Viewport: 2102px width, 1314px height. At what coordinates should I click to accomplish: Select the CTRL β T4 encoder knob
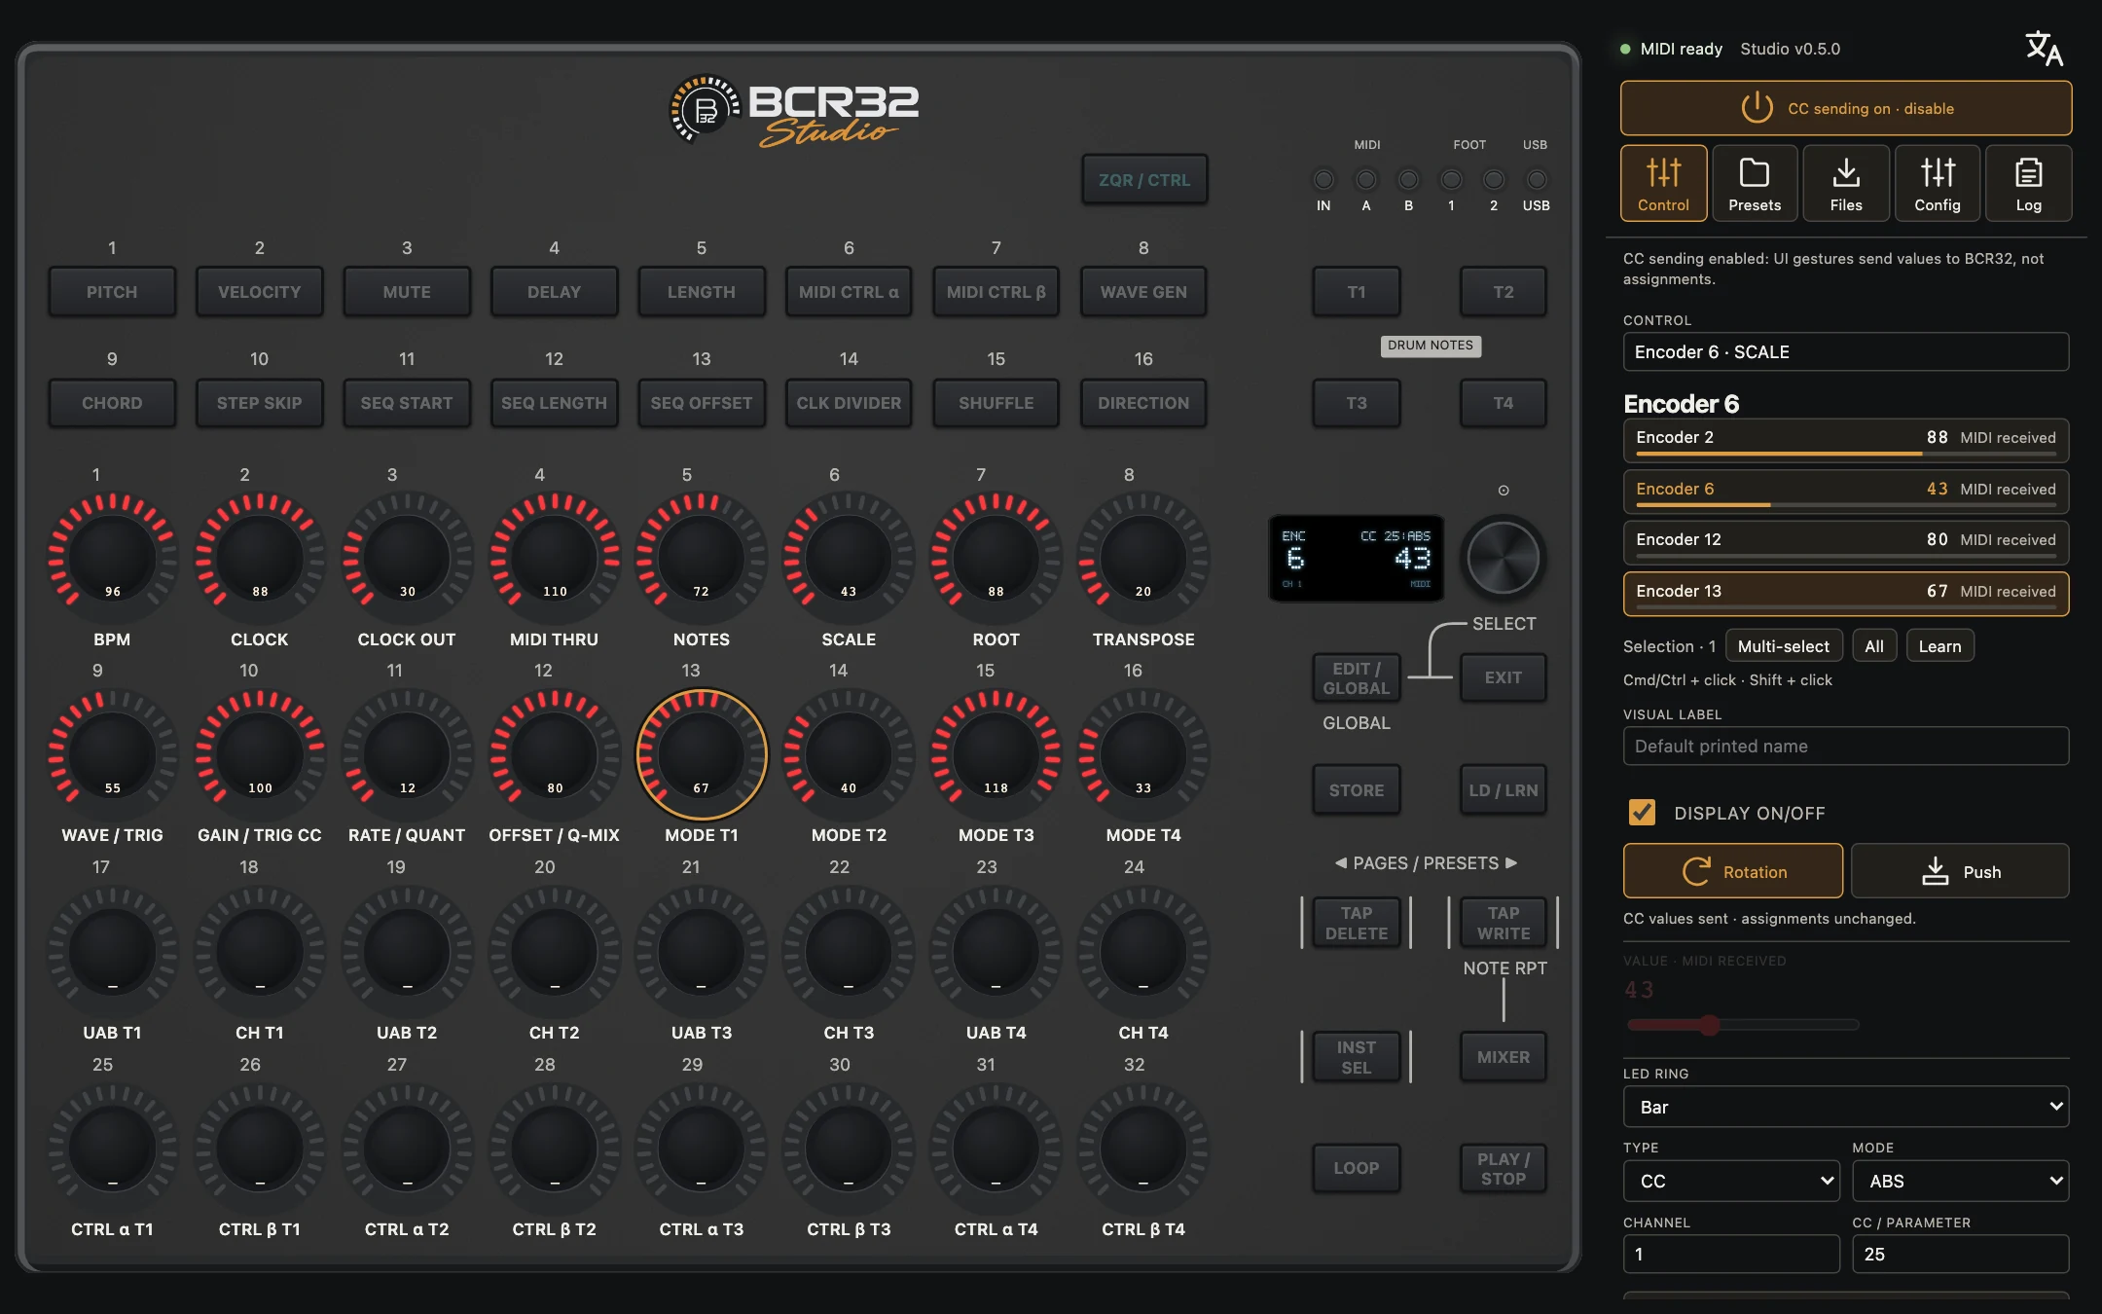1143,1149
